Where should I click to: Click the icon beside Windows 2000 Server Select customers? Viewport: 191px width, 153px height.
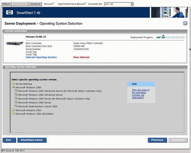click(16, 98)
